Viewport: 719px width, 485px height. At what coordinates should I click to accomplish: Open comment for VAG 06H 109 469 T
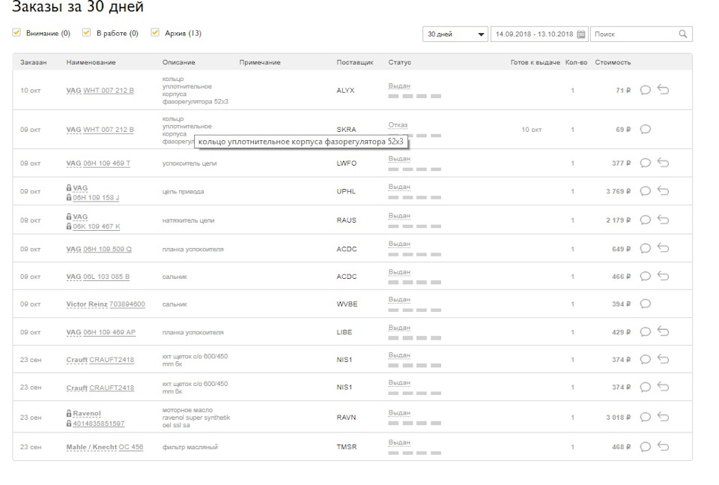click(x=645, y=163)
